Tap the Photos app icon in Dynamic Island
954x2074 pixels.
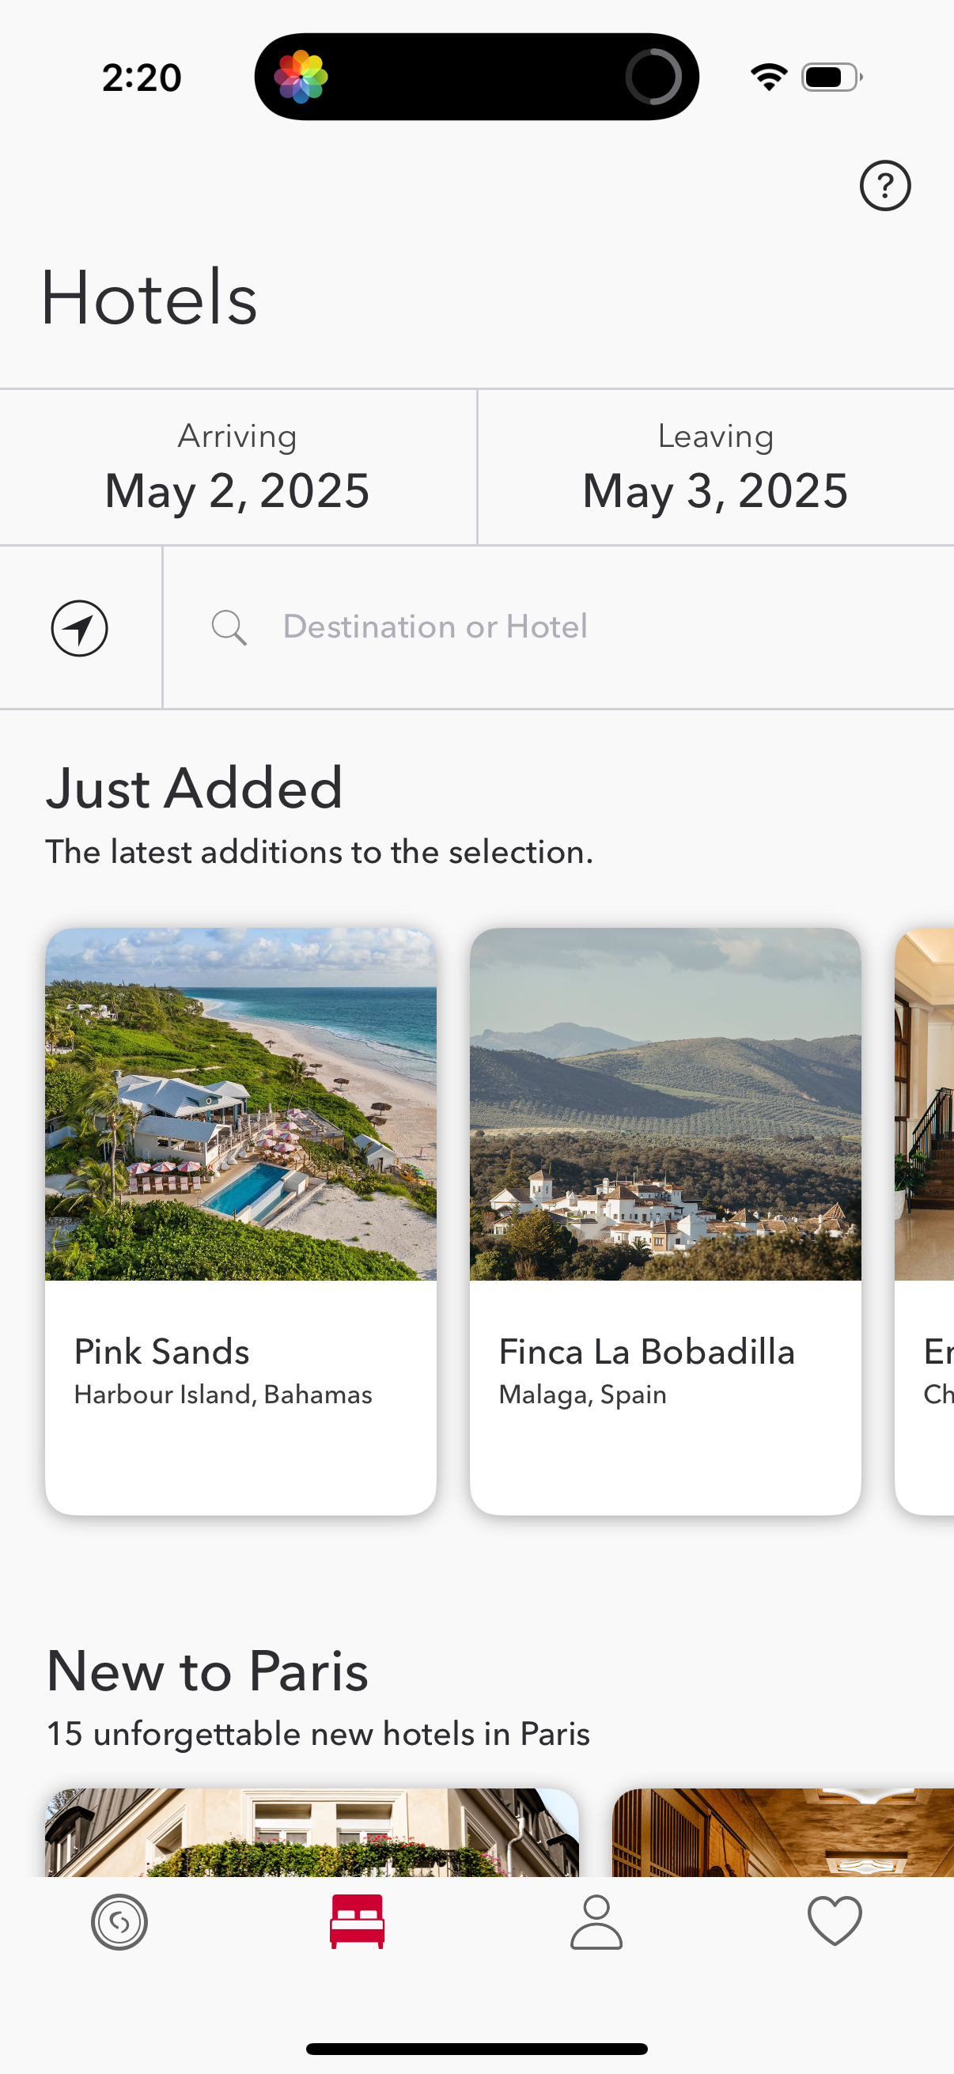(x=301, y=78)
